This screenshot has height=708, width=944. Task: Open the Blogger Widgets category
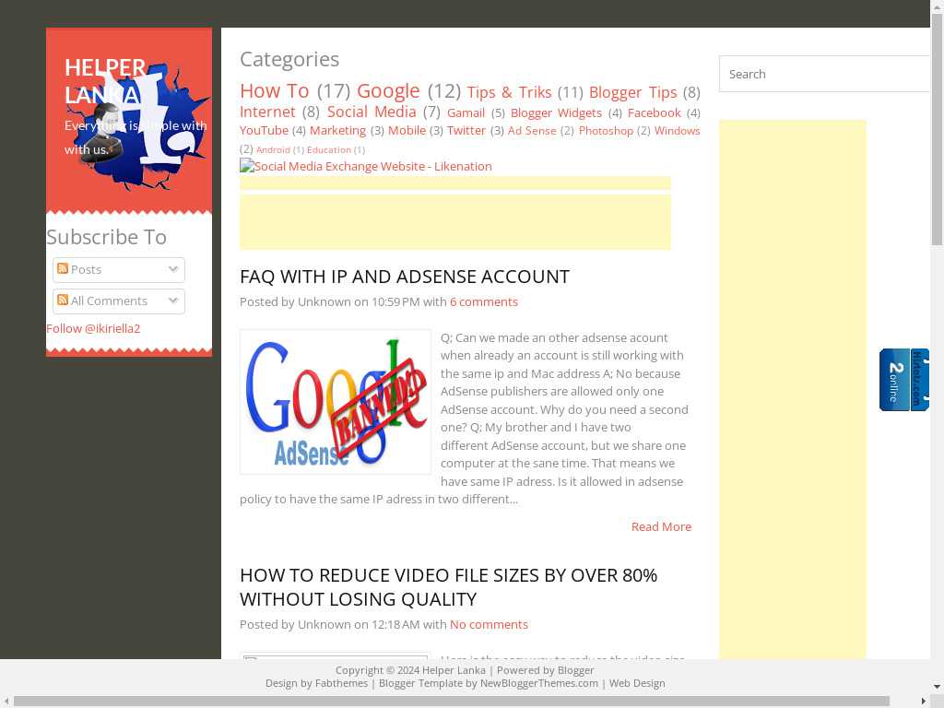(556, 113)
